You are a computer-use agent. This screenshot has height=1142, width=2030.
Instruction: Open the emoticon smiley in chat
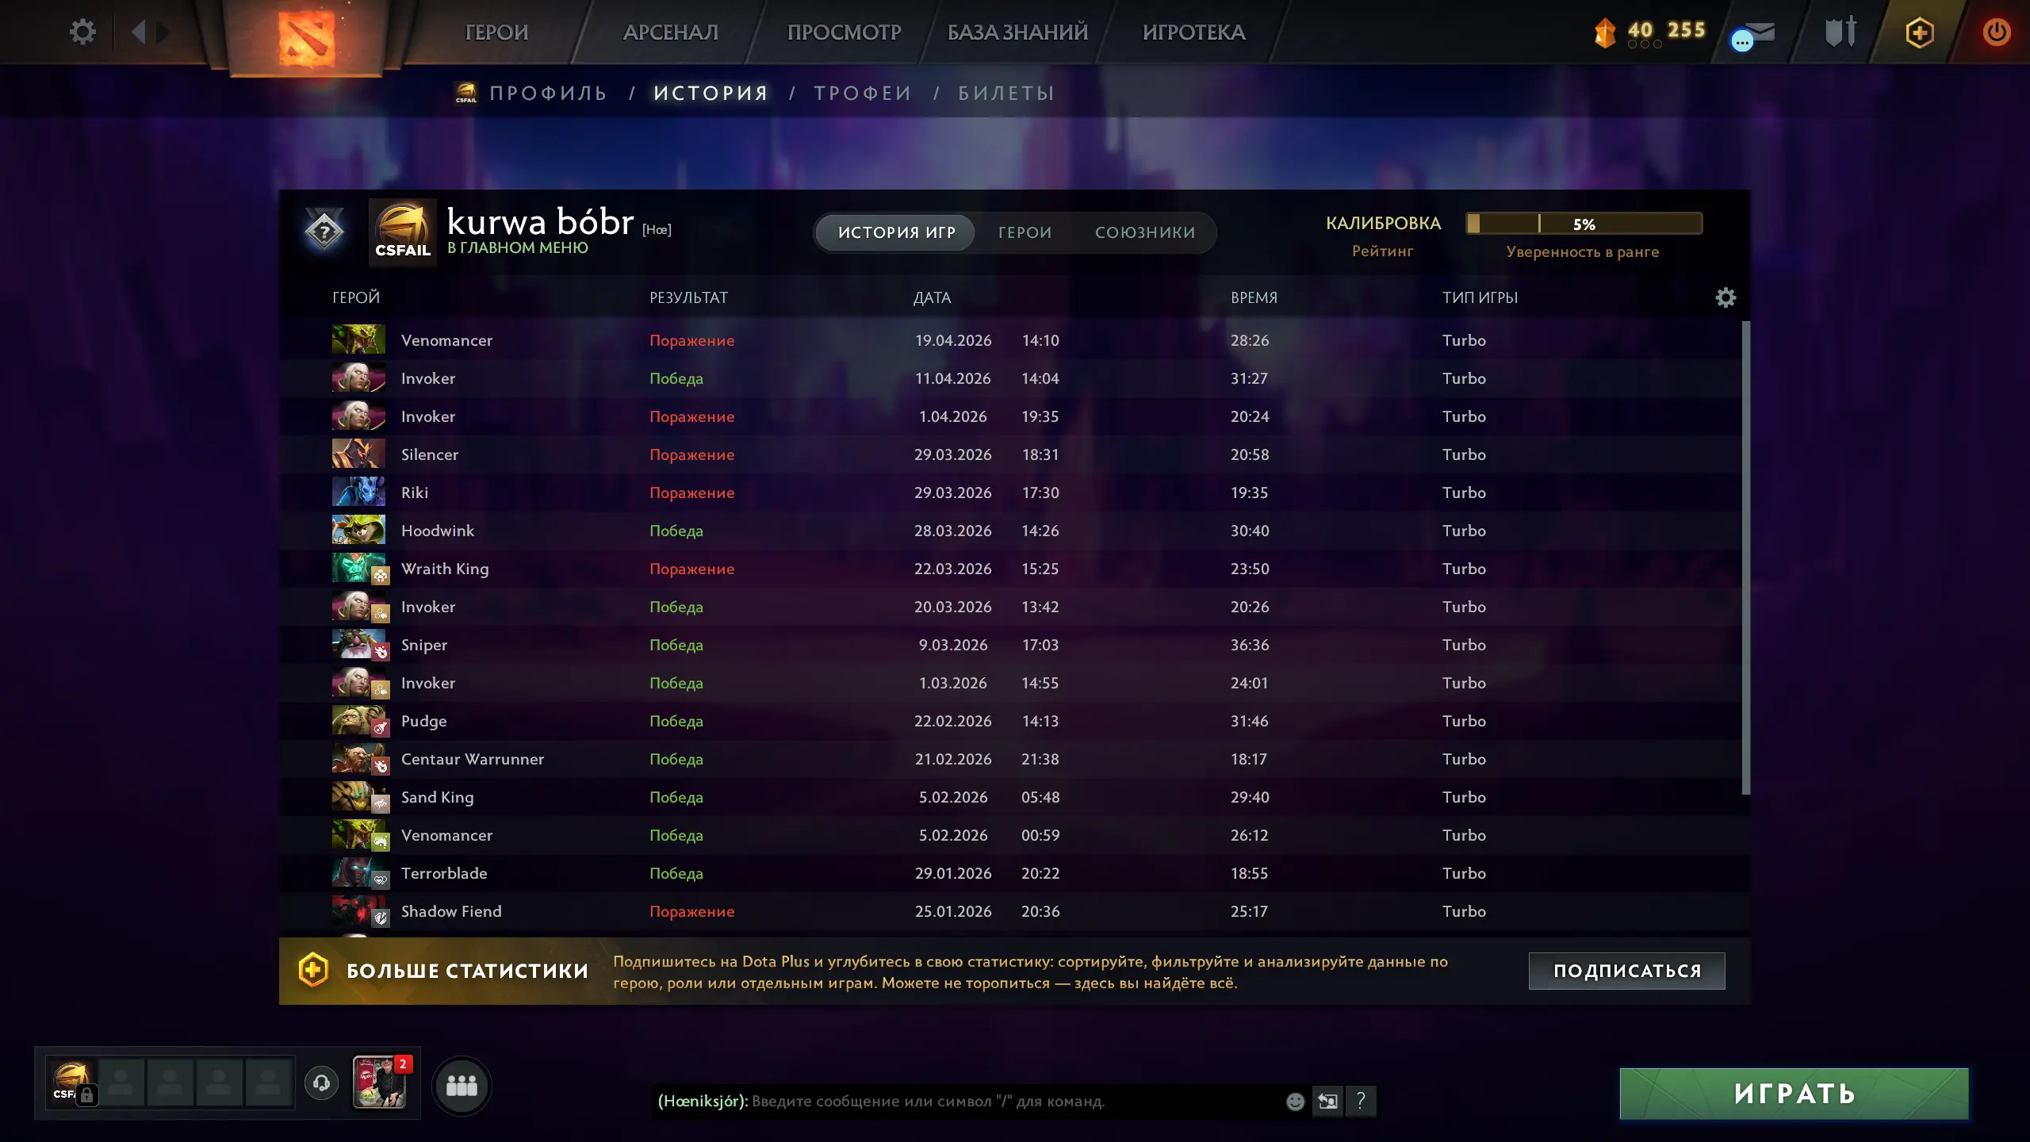[x=1295, y=1101]
